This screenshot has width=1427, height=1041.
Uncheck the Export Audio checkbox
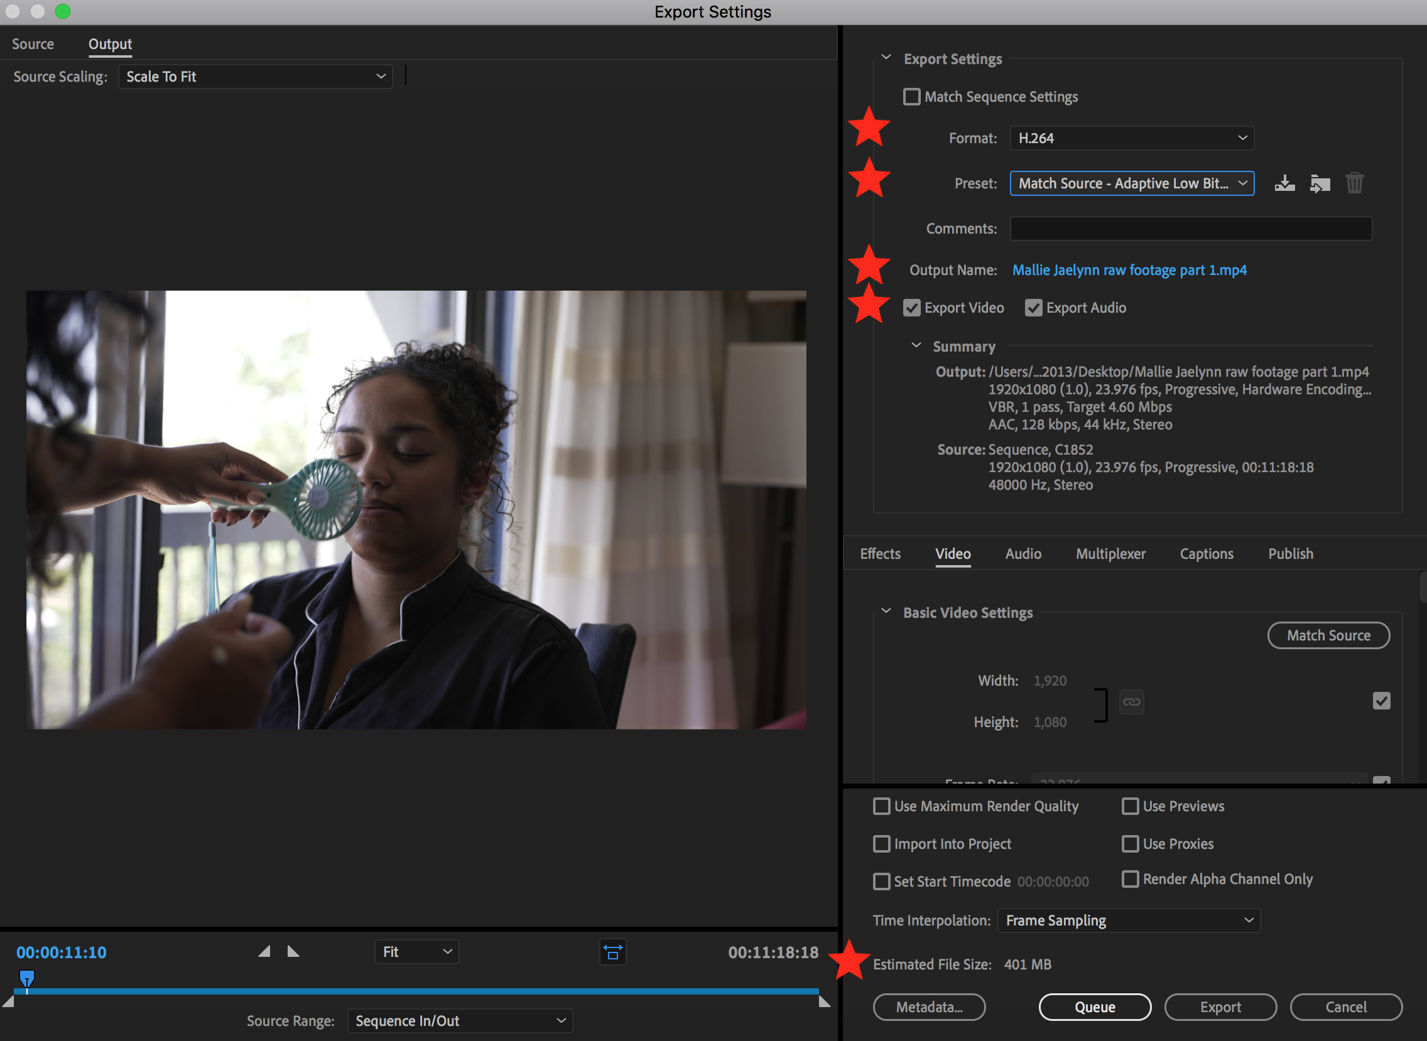point(1033,308)
